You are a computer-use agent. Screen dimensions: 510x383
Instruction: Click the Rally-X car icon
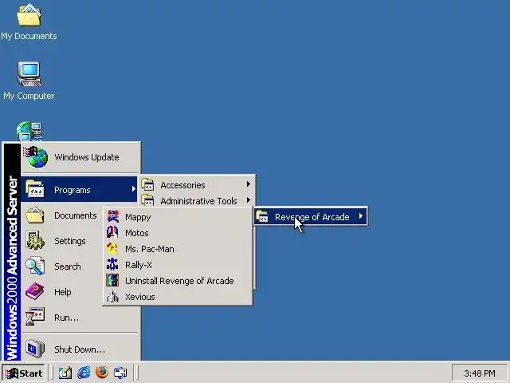[x=112, y=264]
